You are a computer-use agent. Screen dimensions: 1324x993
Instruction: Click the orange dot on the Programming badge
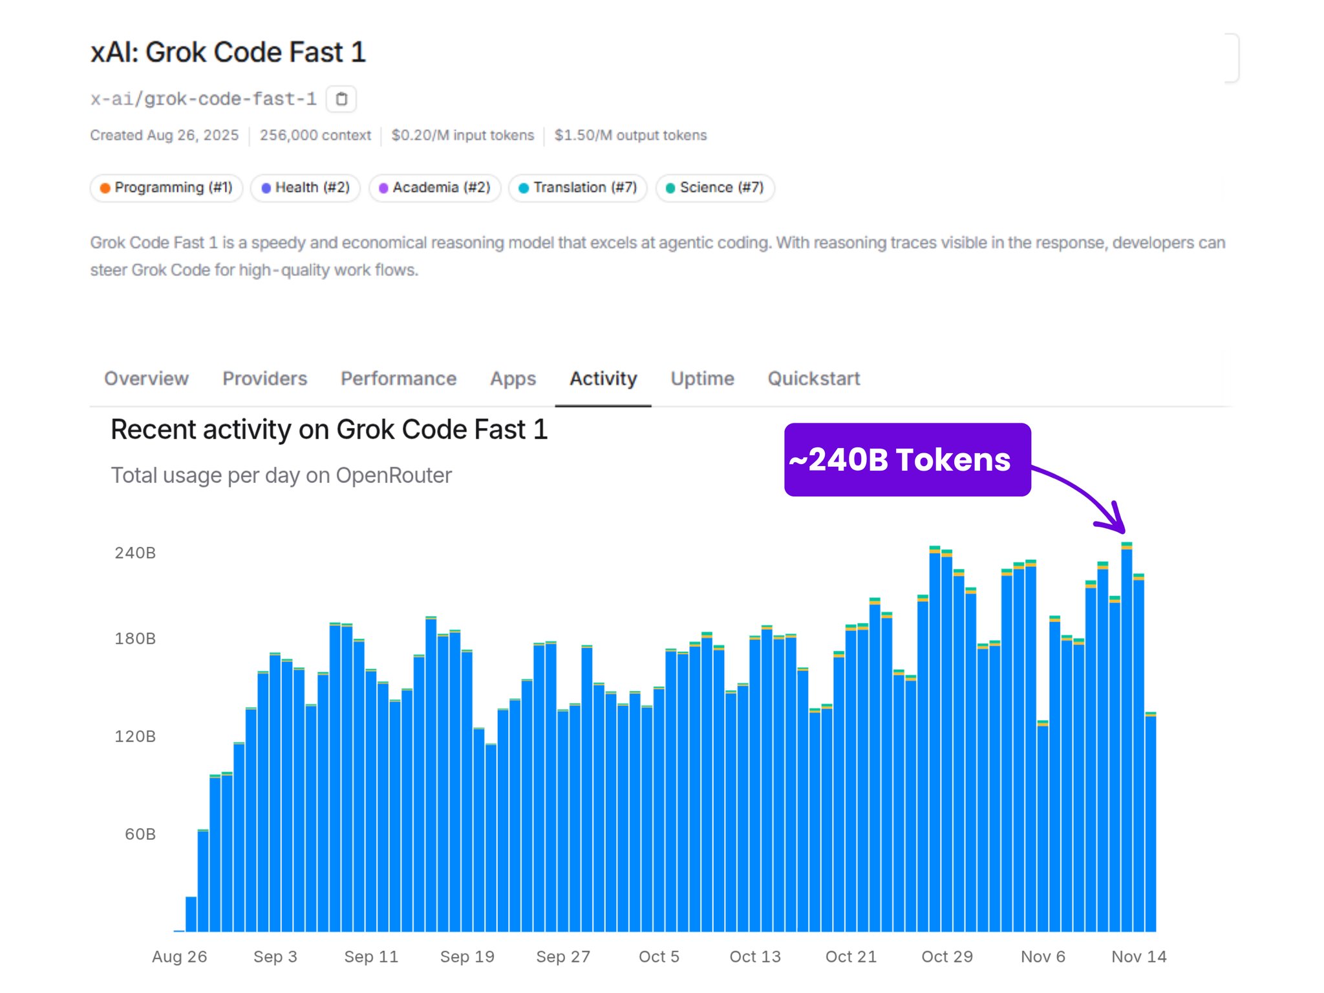pos(105,188)
